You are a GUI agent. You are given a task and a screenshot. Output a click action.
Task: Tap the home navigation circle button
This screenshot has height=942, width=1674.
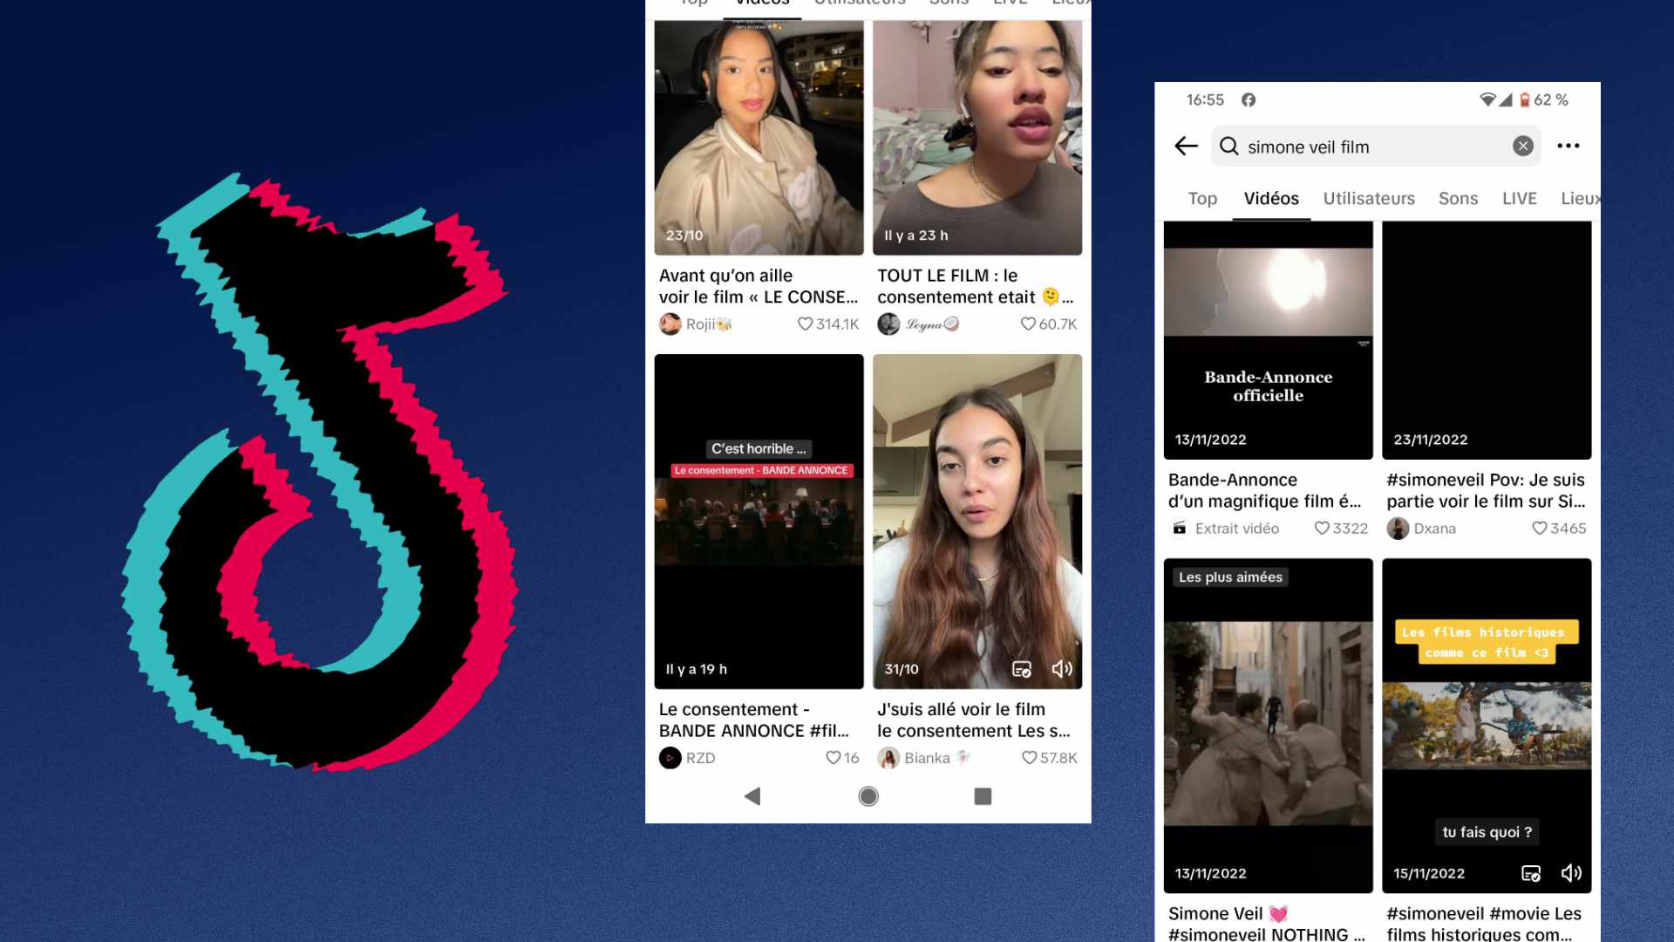coord(868,796)
